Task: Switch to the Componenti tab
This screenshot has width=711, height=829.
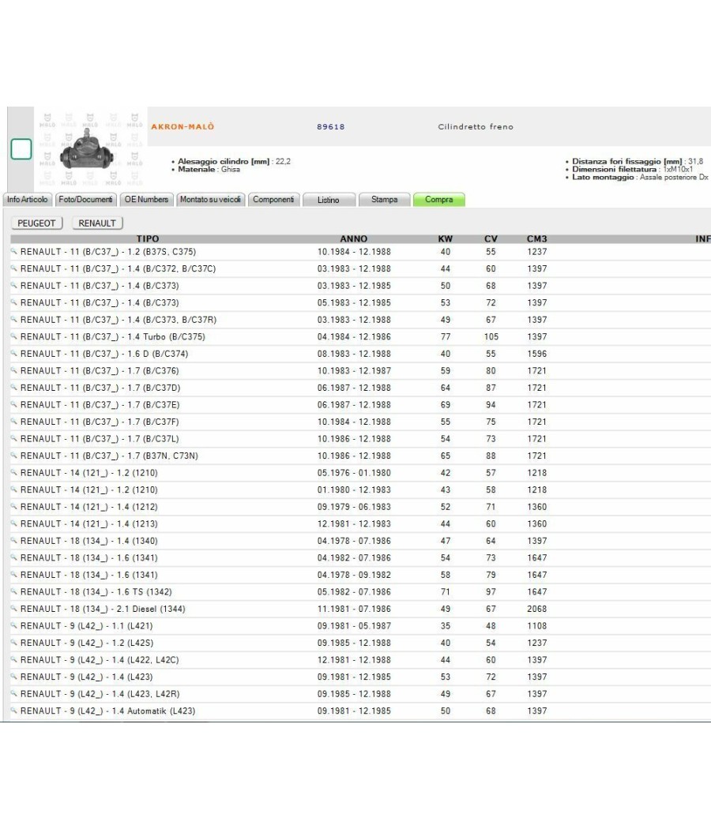Action: (x=273, y=200)
